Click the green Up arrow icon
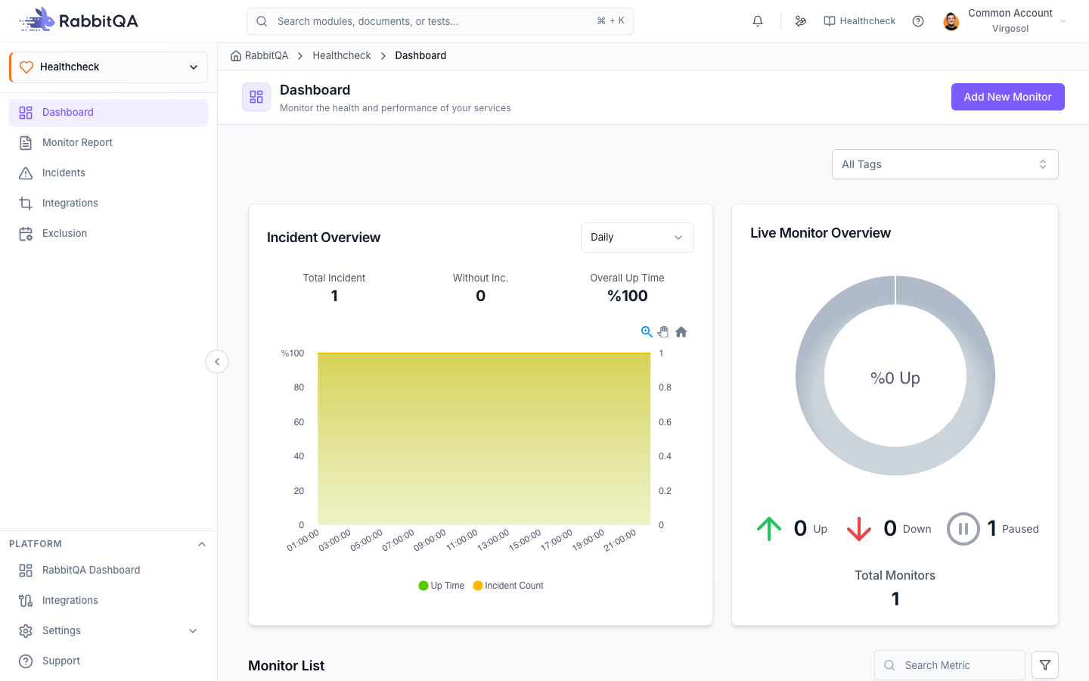Screen dimensions: 1089x681 (769, 528)
